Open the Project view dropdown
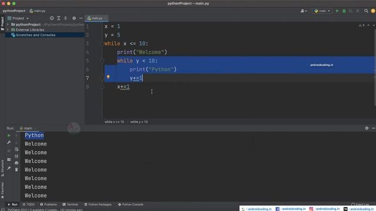Viewport: 376px width, 211px height. [x=18, y=18]
